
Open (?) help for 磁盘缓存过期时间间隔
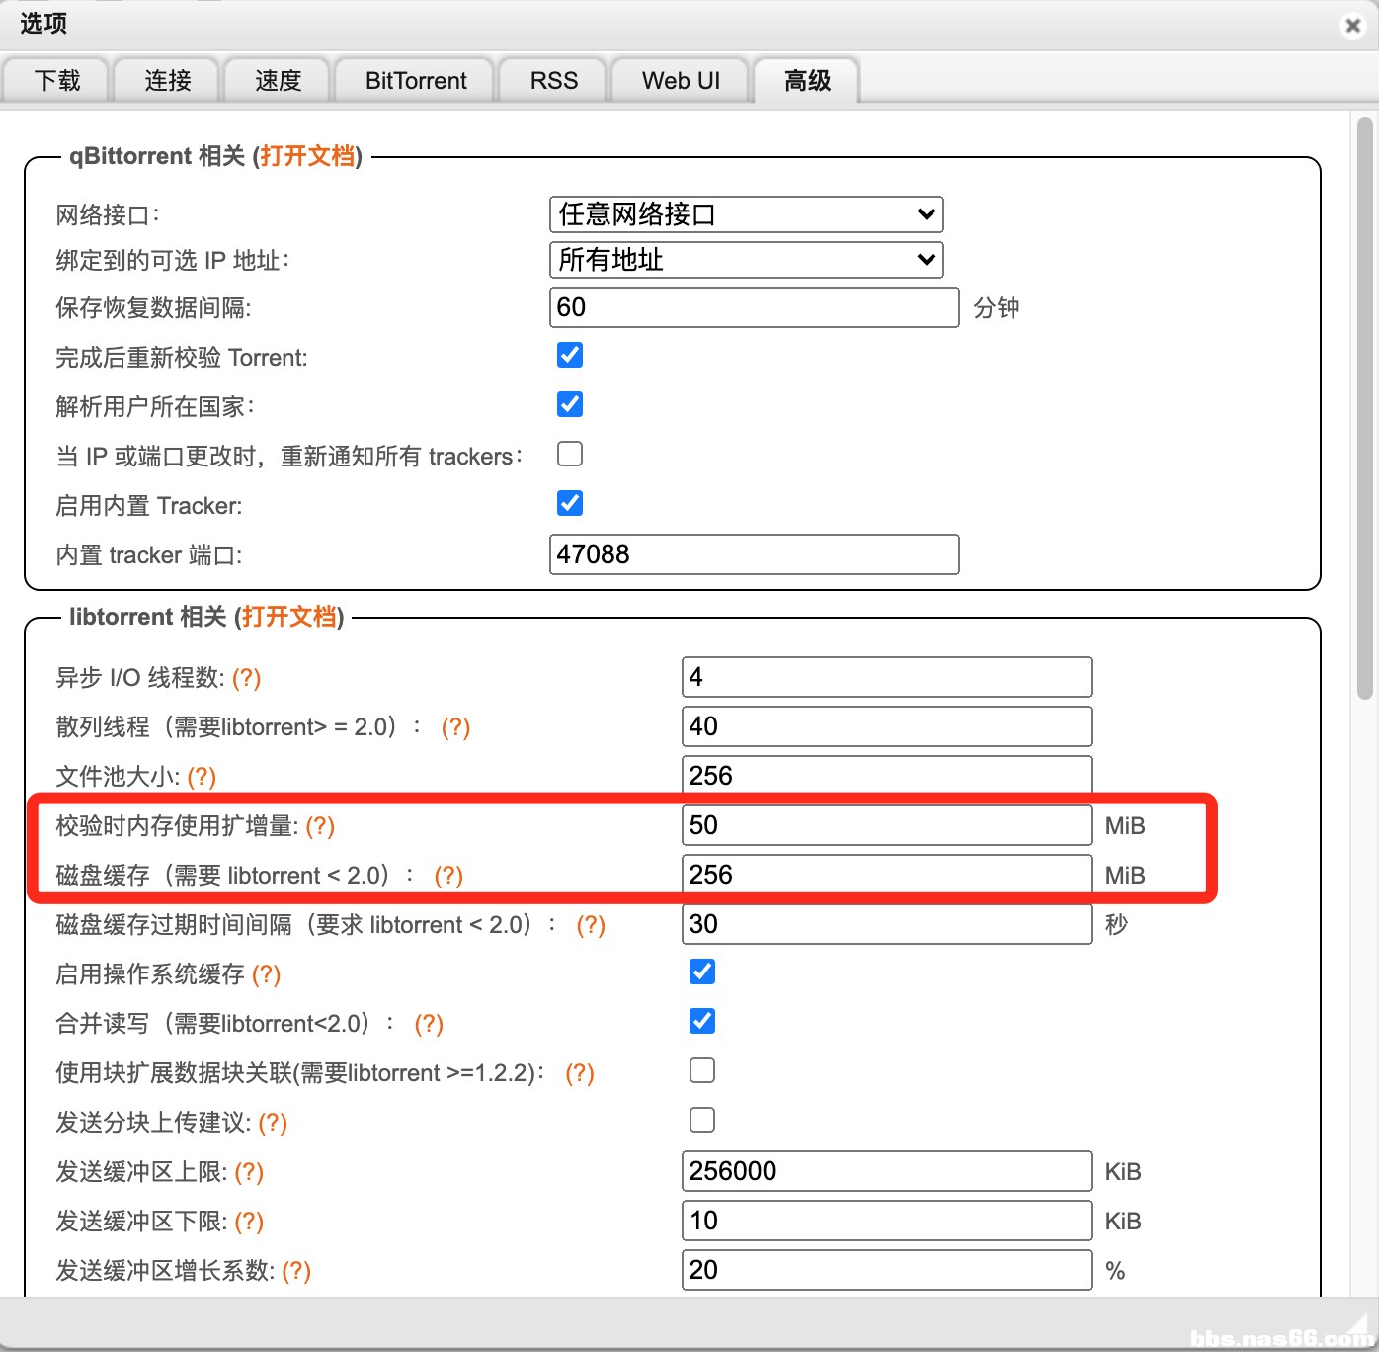click(591, 925)
